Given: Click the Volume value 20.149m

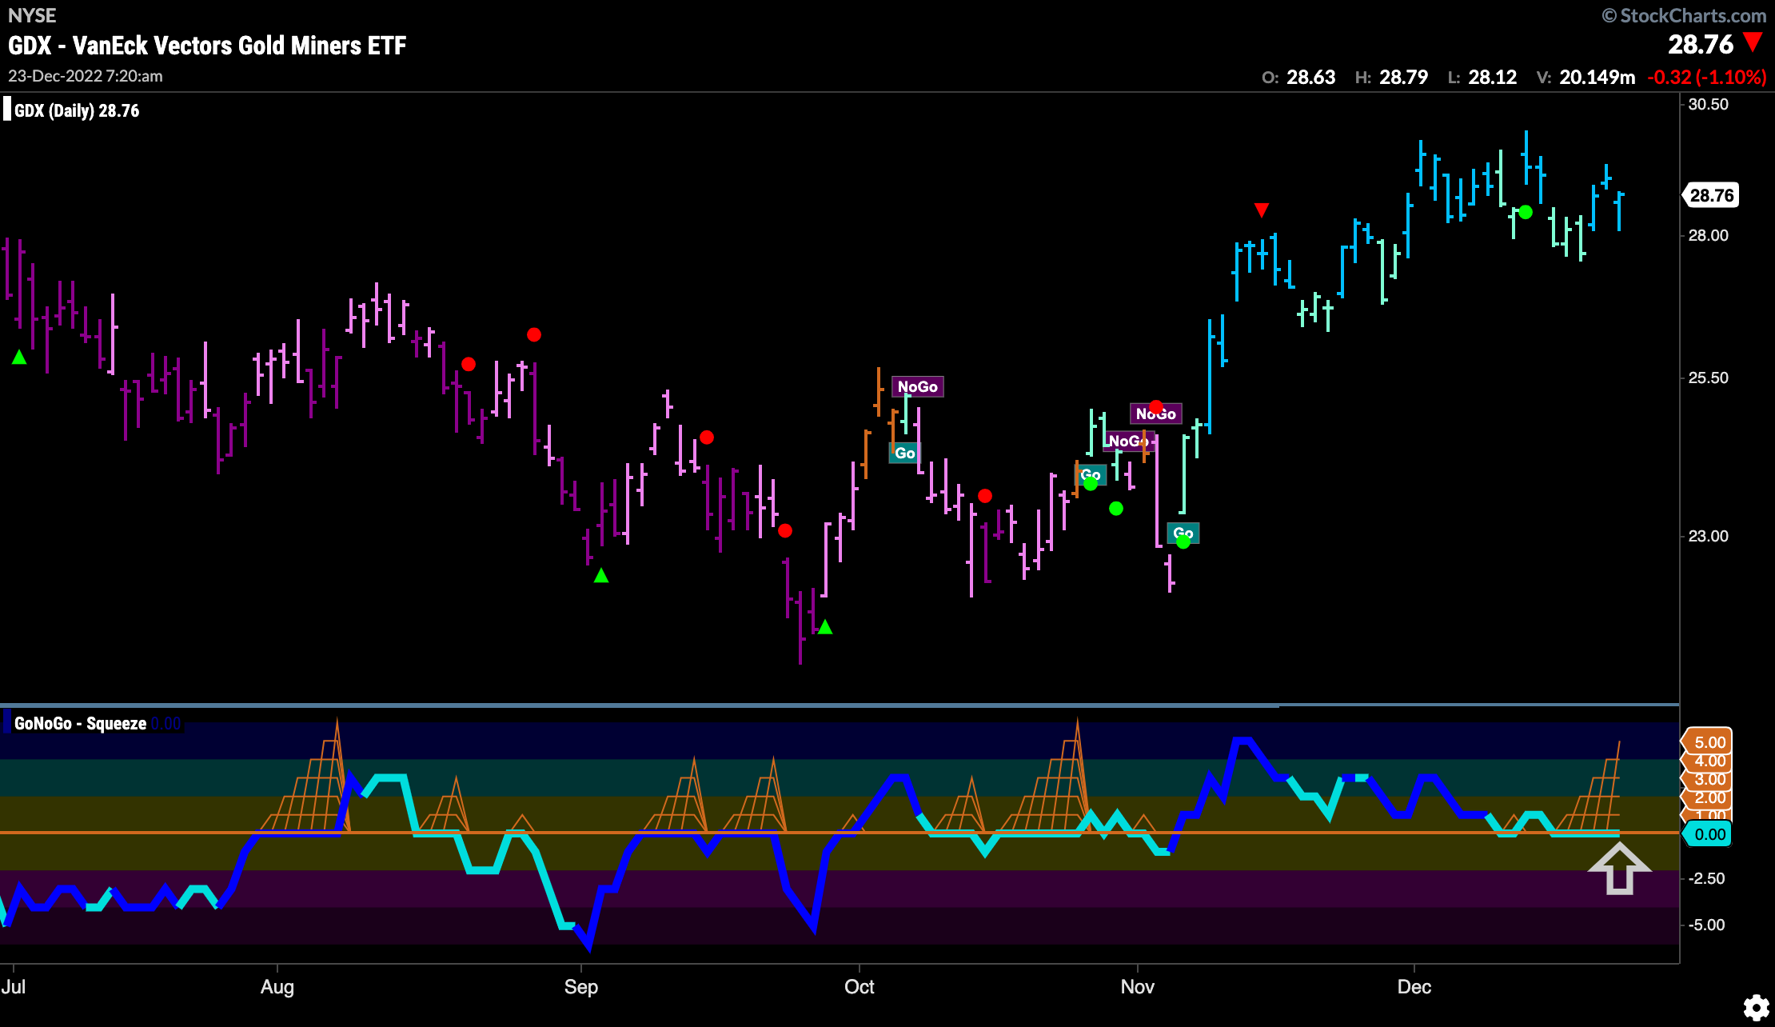Looking at the screenshot, I should point(1597,77).
